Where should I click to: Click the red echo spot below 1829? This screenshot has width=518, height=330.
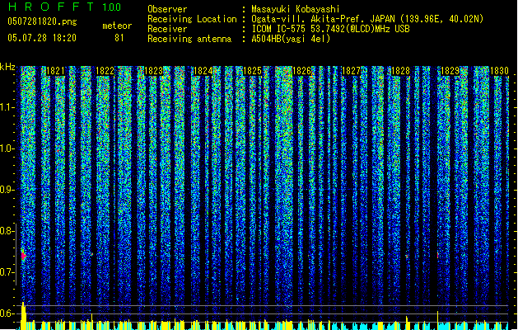click(438, 255)
